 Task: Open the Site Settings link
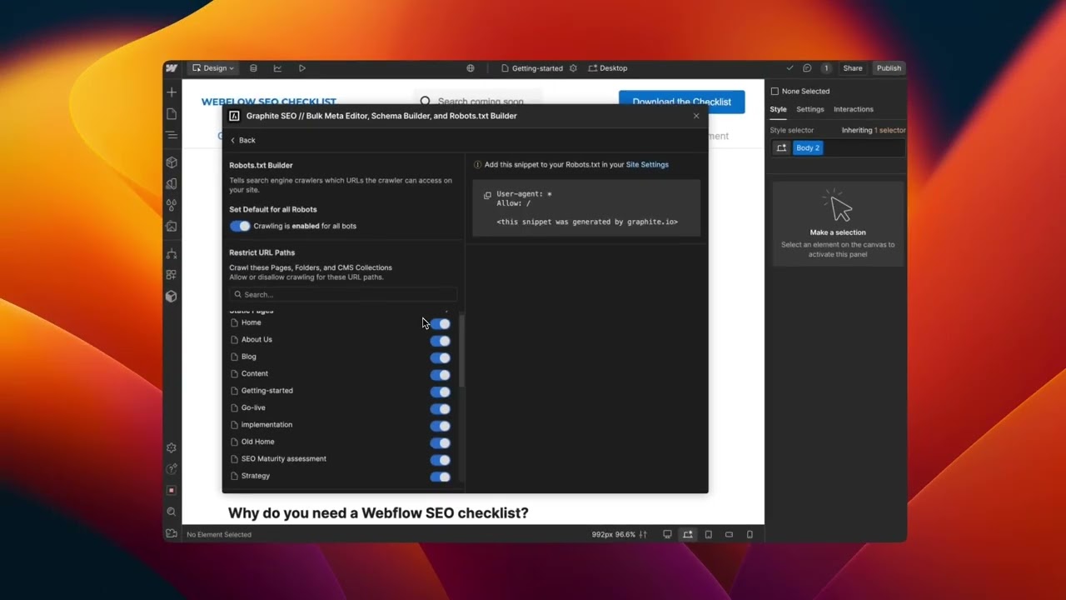click(647, 165)
